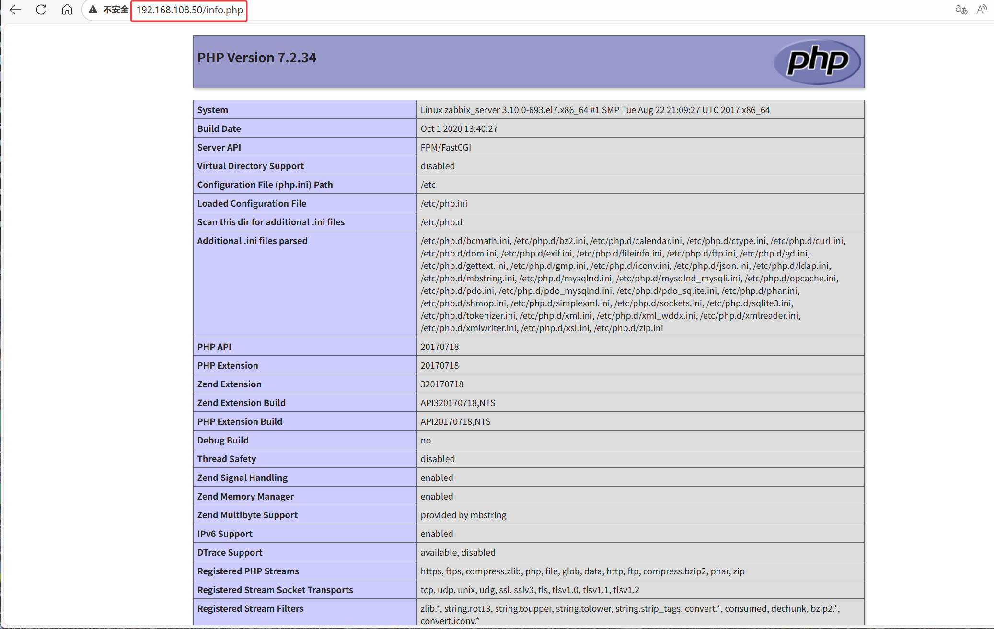
Task: Click the Scan this dir label
Action: click(271, 222)
